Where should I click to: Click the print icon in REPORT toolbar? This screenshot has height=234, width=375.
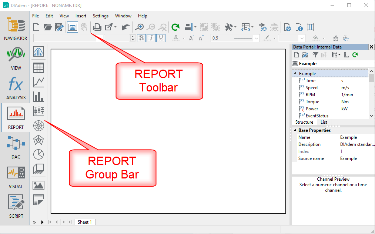pos(97,27)
